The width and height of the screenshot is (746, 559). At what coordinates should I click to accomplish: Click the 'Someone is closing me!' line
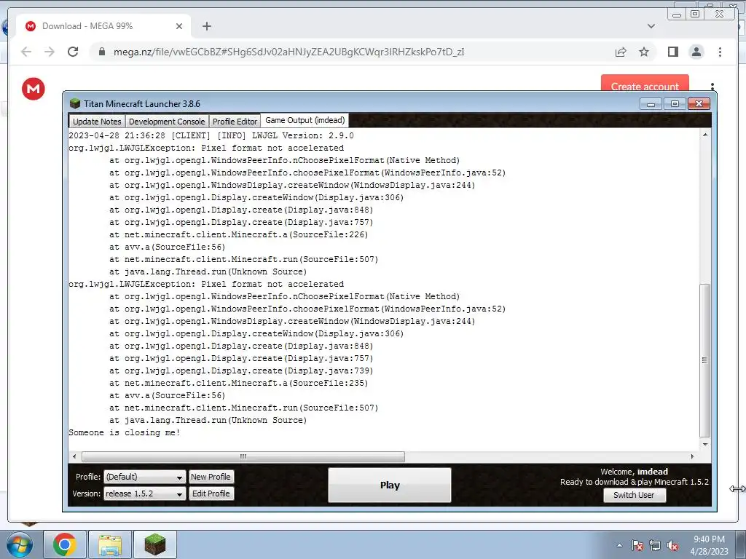pyautogui.click(x=124, y=432)
